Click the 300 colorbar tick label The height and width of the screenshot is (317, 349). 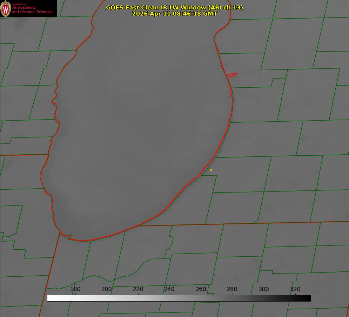coord(264,289)
